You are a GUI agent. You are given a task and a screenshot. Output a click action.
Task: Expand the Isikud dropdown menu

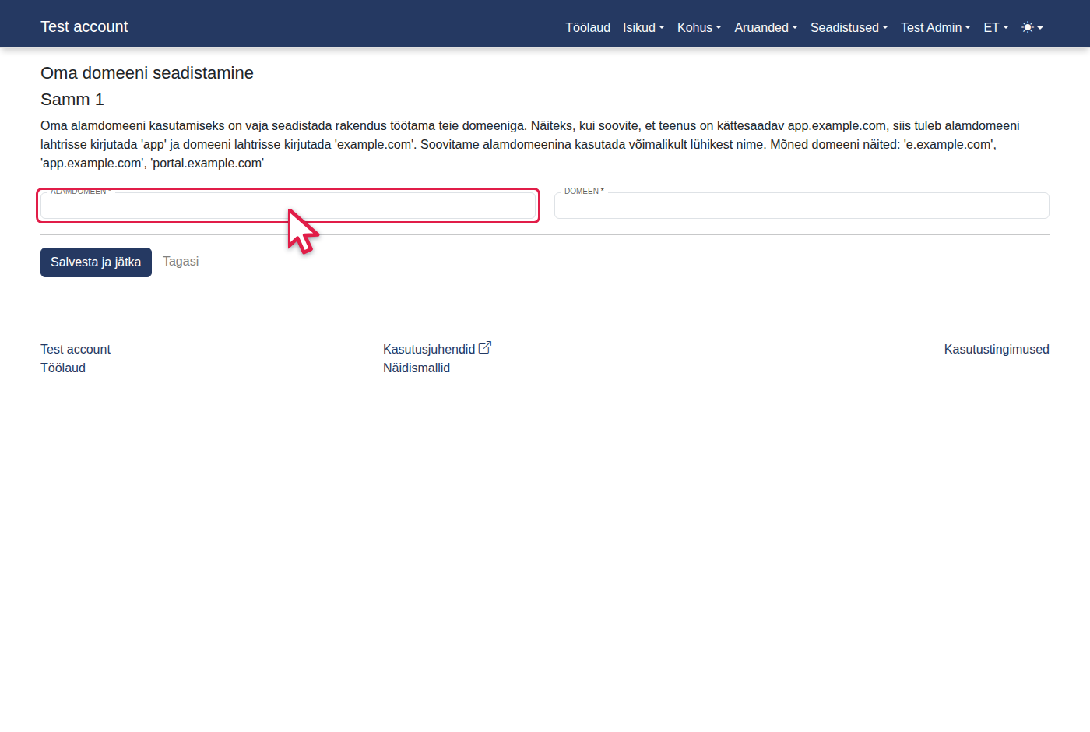click(644, 27)
